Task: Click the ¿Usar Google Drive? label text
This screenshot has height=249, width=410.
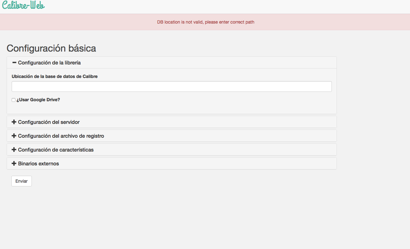Action: click(x=38, y=100)
